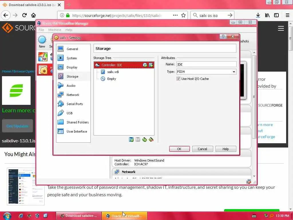Click Home breadcrumb link on SourceForge
293x220 pixels.
coord(7,71)
